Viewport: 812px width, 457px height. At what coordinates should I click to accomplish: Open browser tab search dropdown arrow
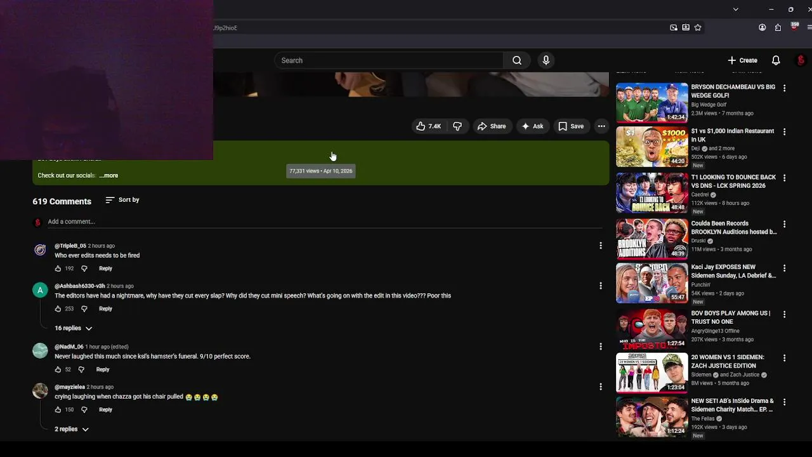(735, 9)
